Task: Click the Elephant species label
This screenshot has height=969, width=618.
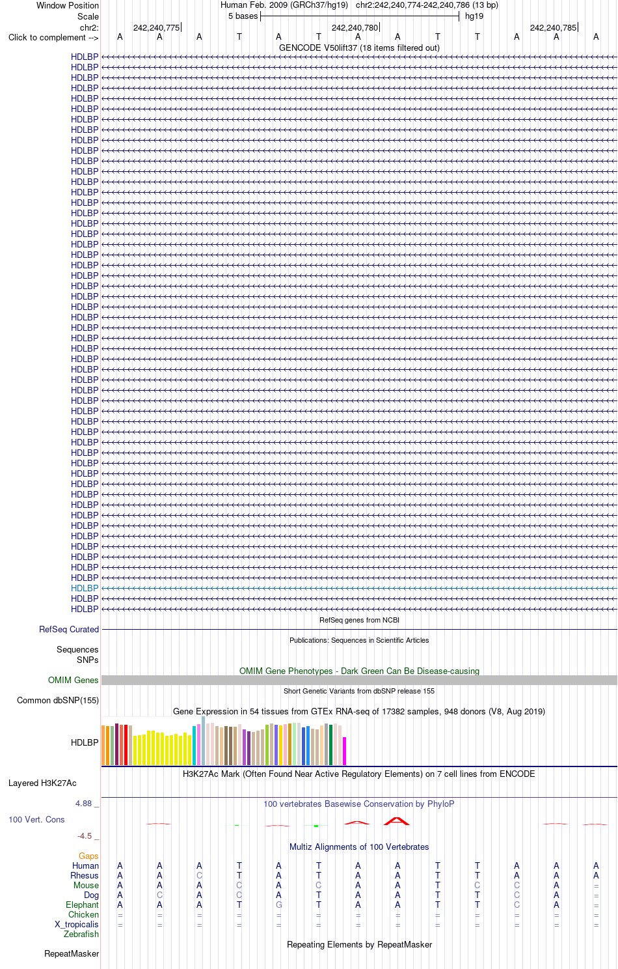Action: pos(82,905)
